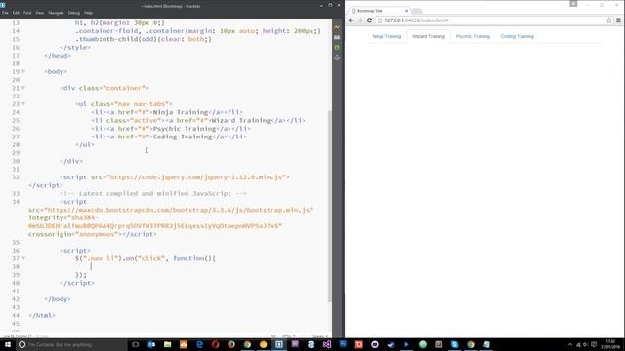Open Skype from the taskbar
Screen dimensions: 625x351
pos(454,344)
